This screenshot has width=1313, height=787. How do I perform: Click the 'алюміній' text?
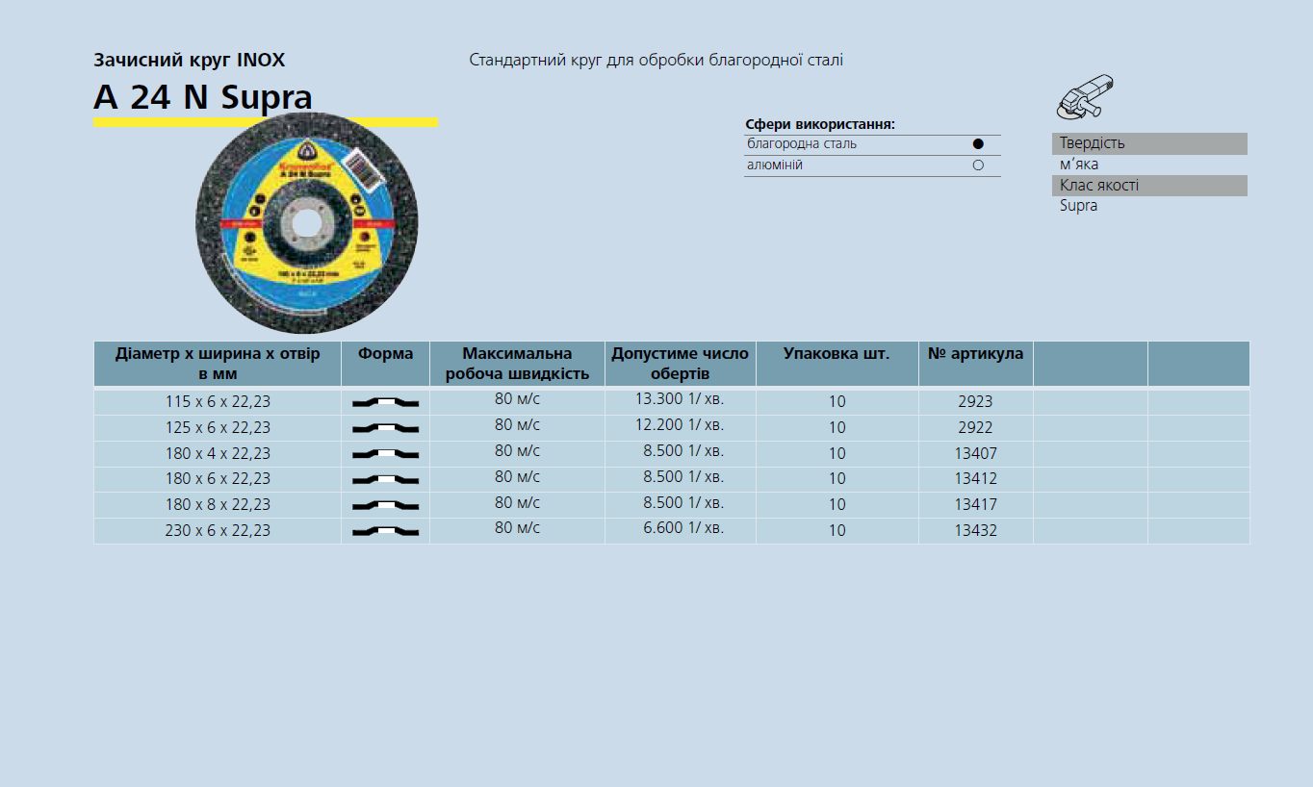[775, 165]
